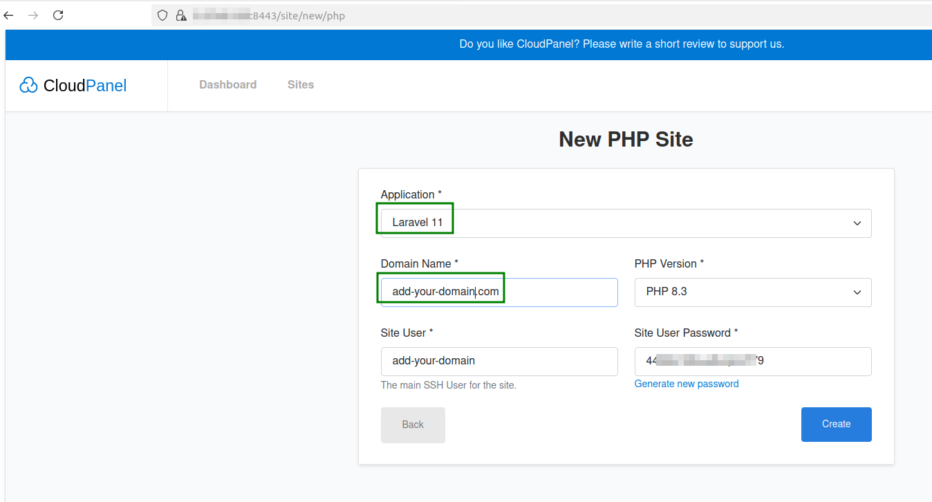Focus the Site User Password field
932x502 pixels.
click(753, 362)
